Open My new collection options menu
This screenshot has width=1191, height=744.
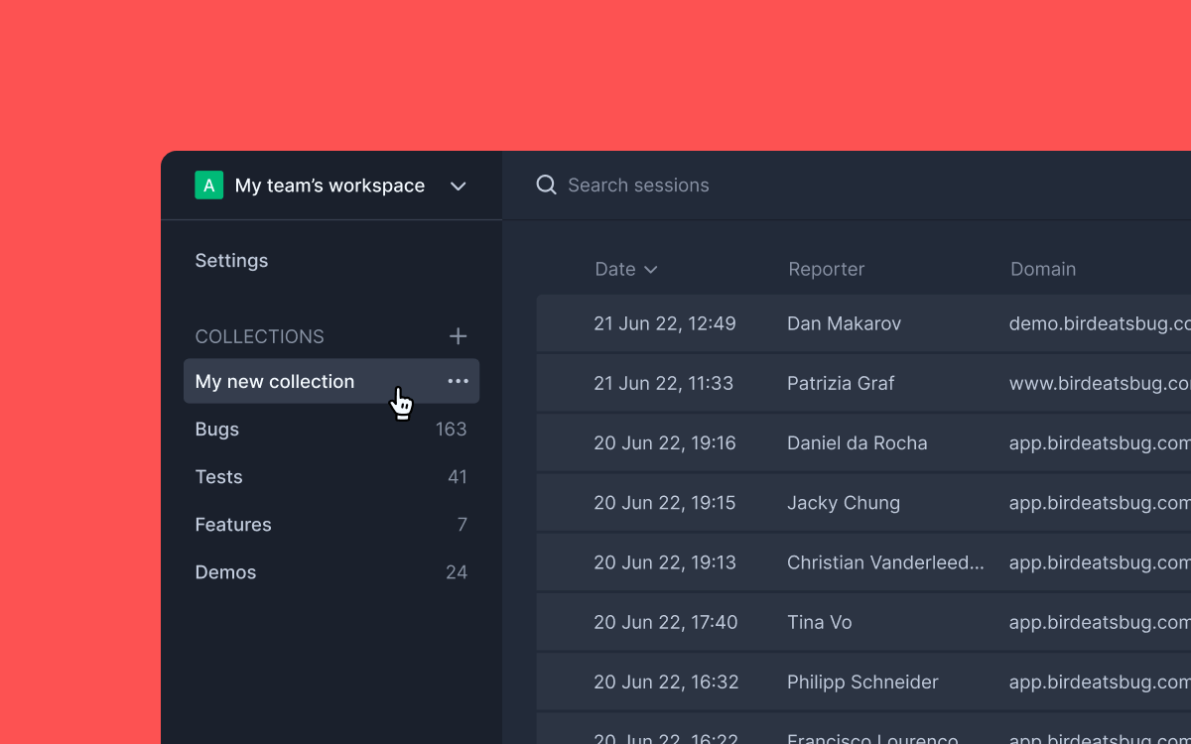[x=458, y=381]
